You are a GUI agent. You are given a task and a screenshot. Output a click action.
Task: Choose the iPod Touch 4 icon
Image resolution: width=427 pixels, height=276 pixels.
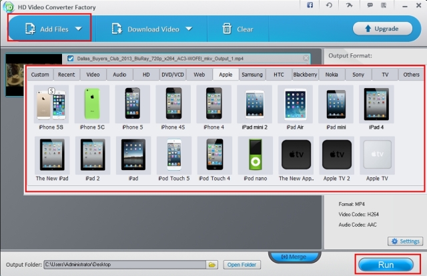coord(215,155)
